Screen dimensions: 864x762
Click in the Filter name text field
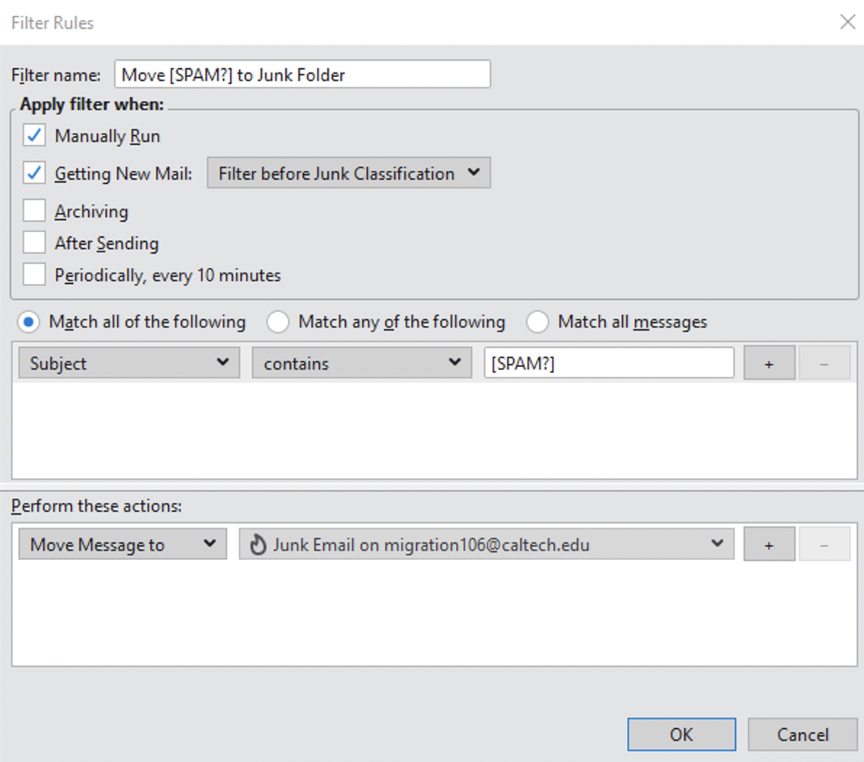tap(302, 74)
